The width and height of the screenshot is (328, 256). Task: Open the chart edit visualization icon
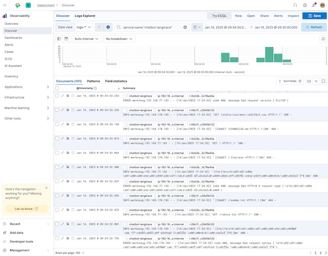pyautogui.click(x=322, y=38)
